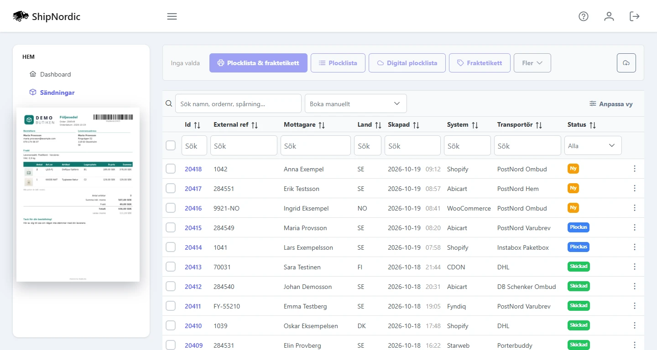Image resolution: width=657 pixels, height=350 pixels.
Task: Click the Plocklista button
Action: (x=338, y=63)
